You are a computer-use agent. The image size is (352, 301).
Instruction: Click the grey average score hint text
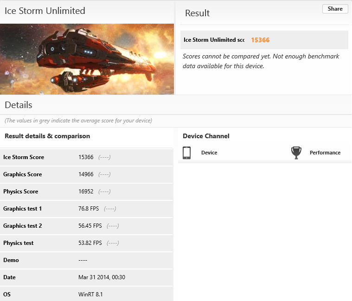click(x=78, y=121)
